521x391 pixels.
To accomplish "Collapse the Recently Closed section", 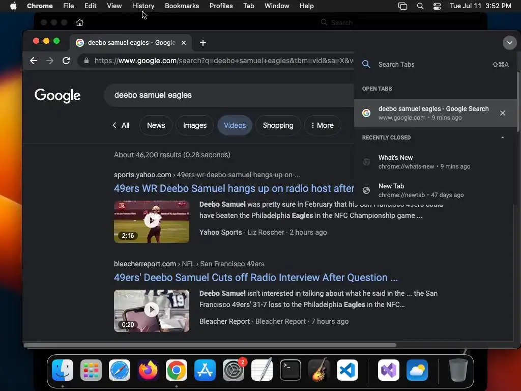I will pyautogui.click(x=502, y=137).
